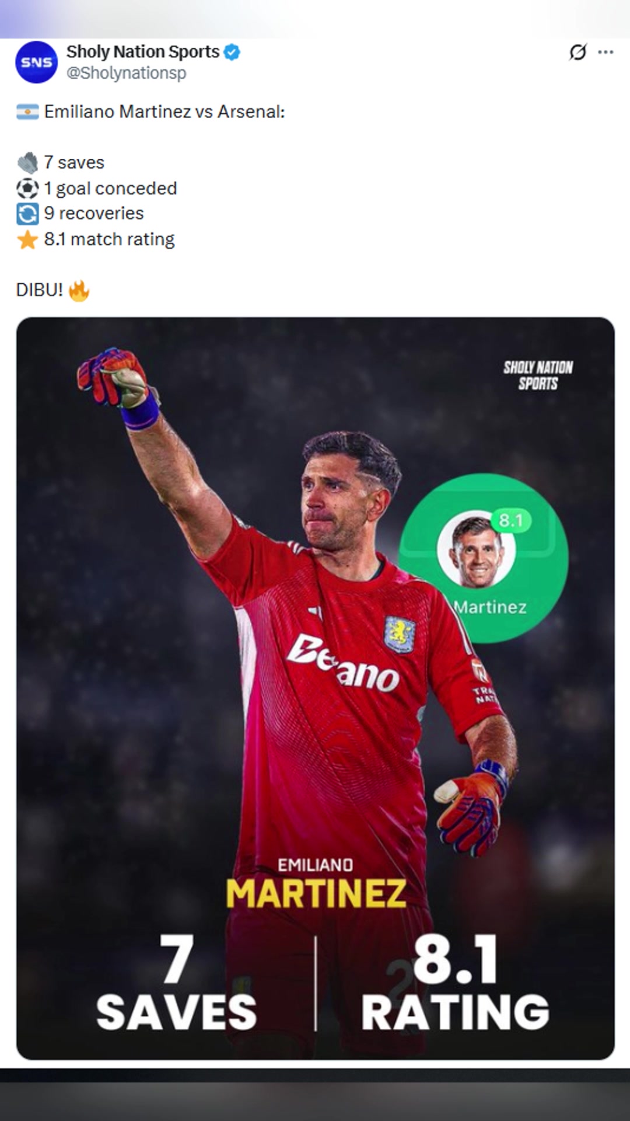Click the Emiliano Martinez vs Arsenal text
630x1121 pixels.
click(x=164, y=112)
